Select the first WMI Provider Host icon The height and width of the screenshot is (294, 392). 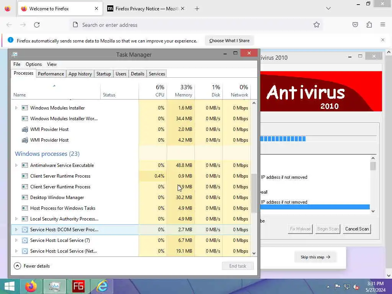(25, 129)
